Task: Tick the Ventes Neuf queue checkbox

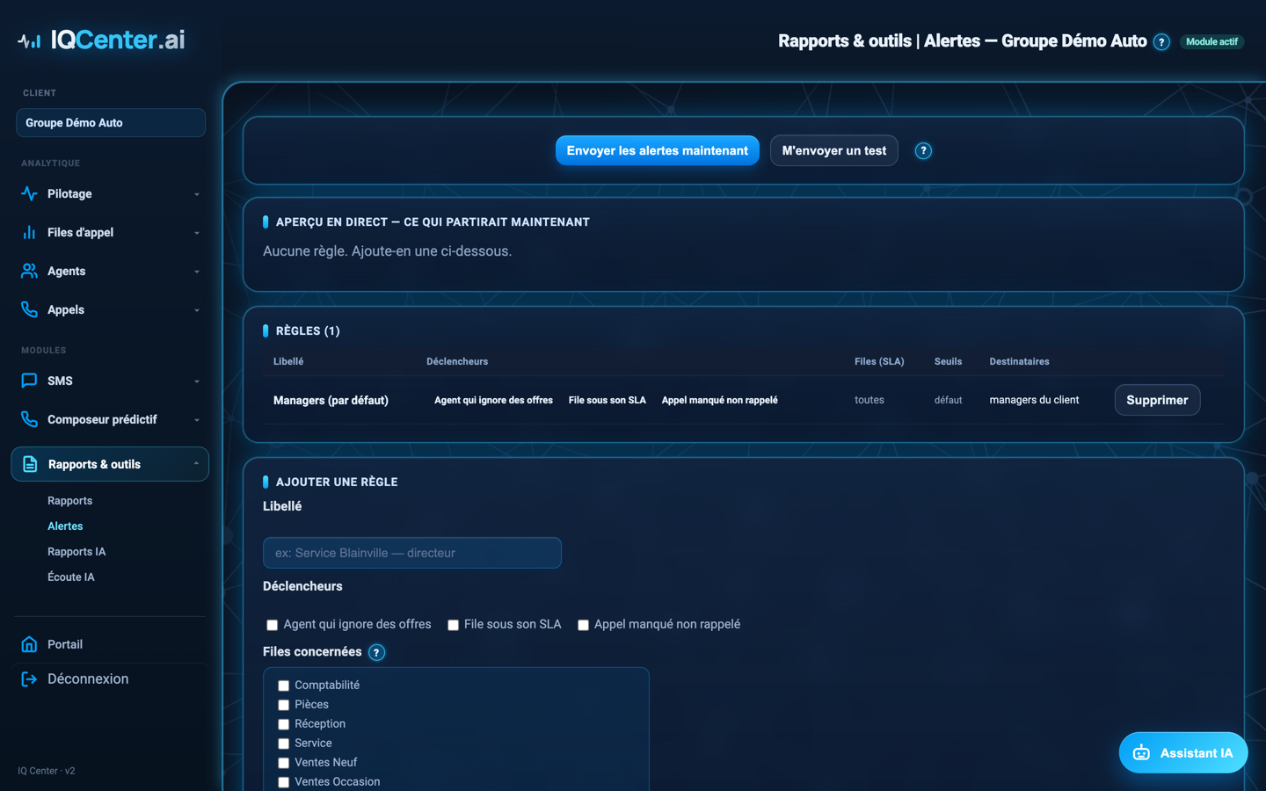Action: click(283, 763)
